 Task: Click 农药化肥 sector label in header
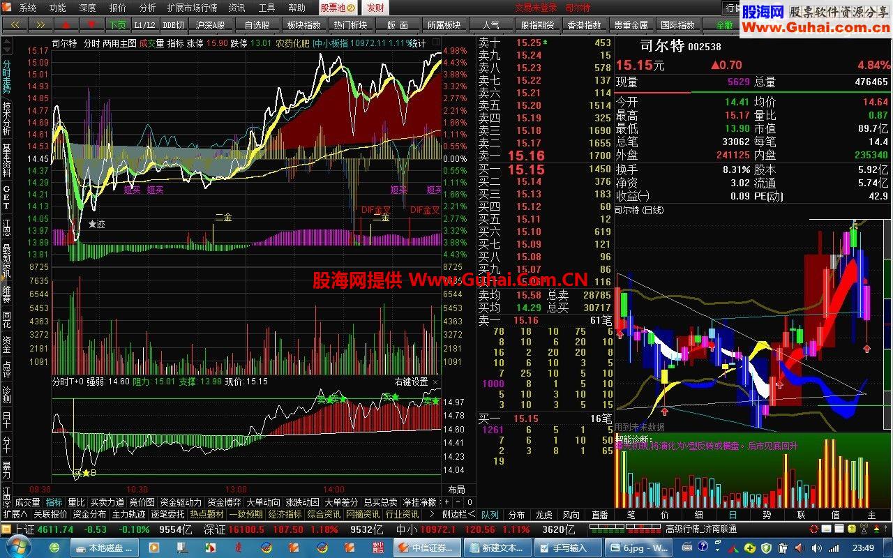click(293, 43)
